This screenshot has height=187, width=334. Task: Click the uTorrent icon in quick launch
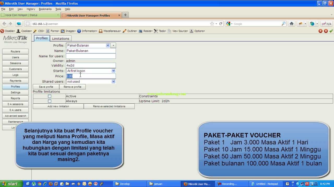tap(34, 184)
